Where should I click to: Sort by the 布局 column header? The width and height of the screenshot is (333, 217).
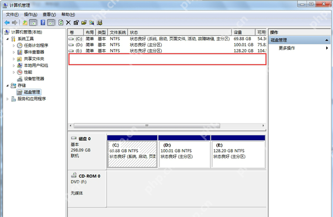point(90,32)
